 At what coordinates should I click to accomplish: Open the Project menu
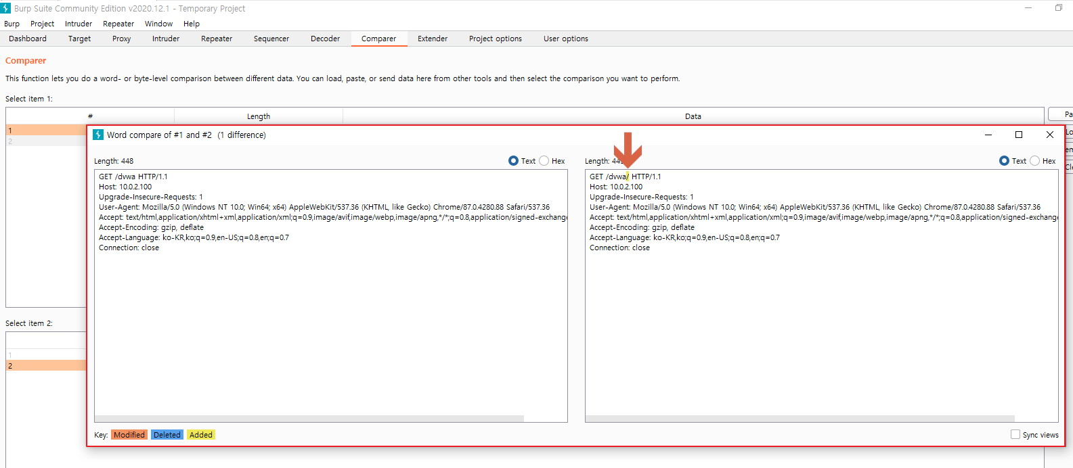42,24
